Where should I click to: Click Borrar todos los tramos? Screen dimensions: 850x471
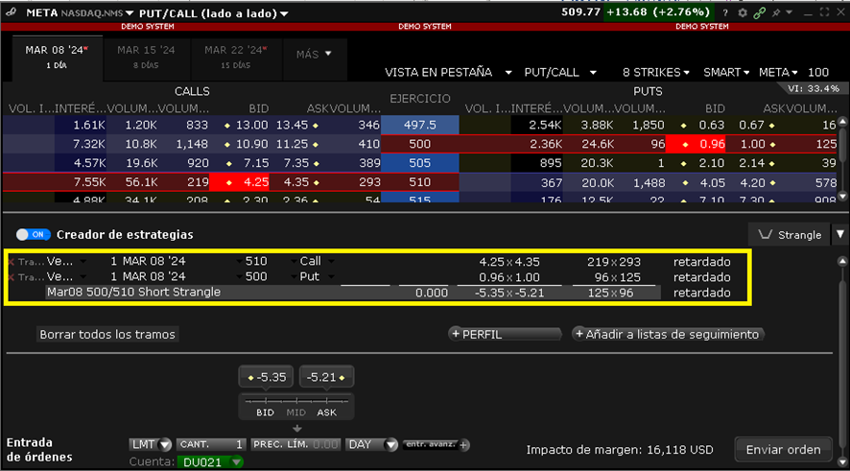click(x=107, y=335)
